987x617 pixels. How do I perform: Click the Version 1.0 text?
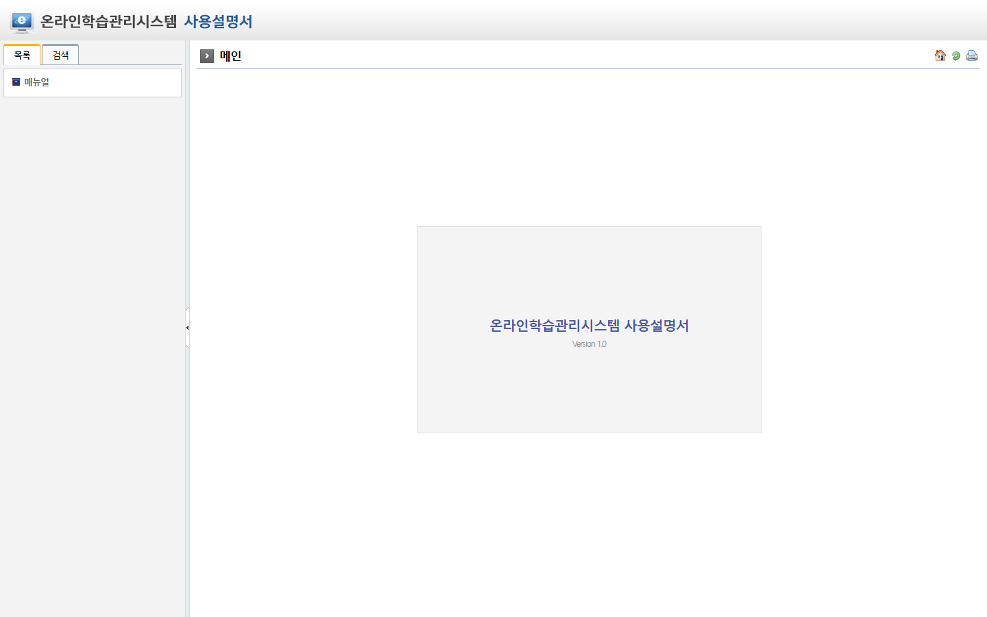click(589, 344)
